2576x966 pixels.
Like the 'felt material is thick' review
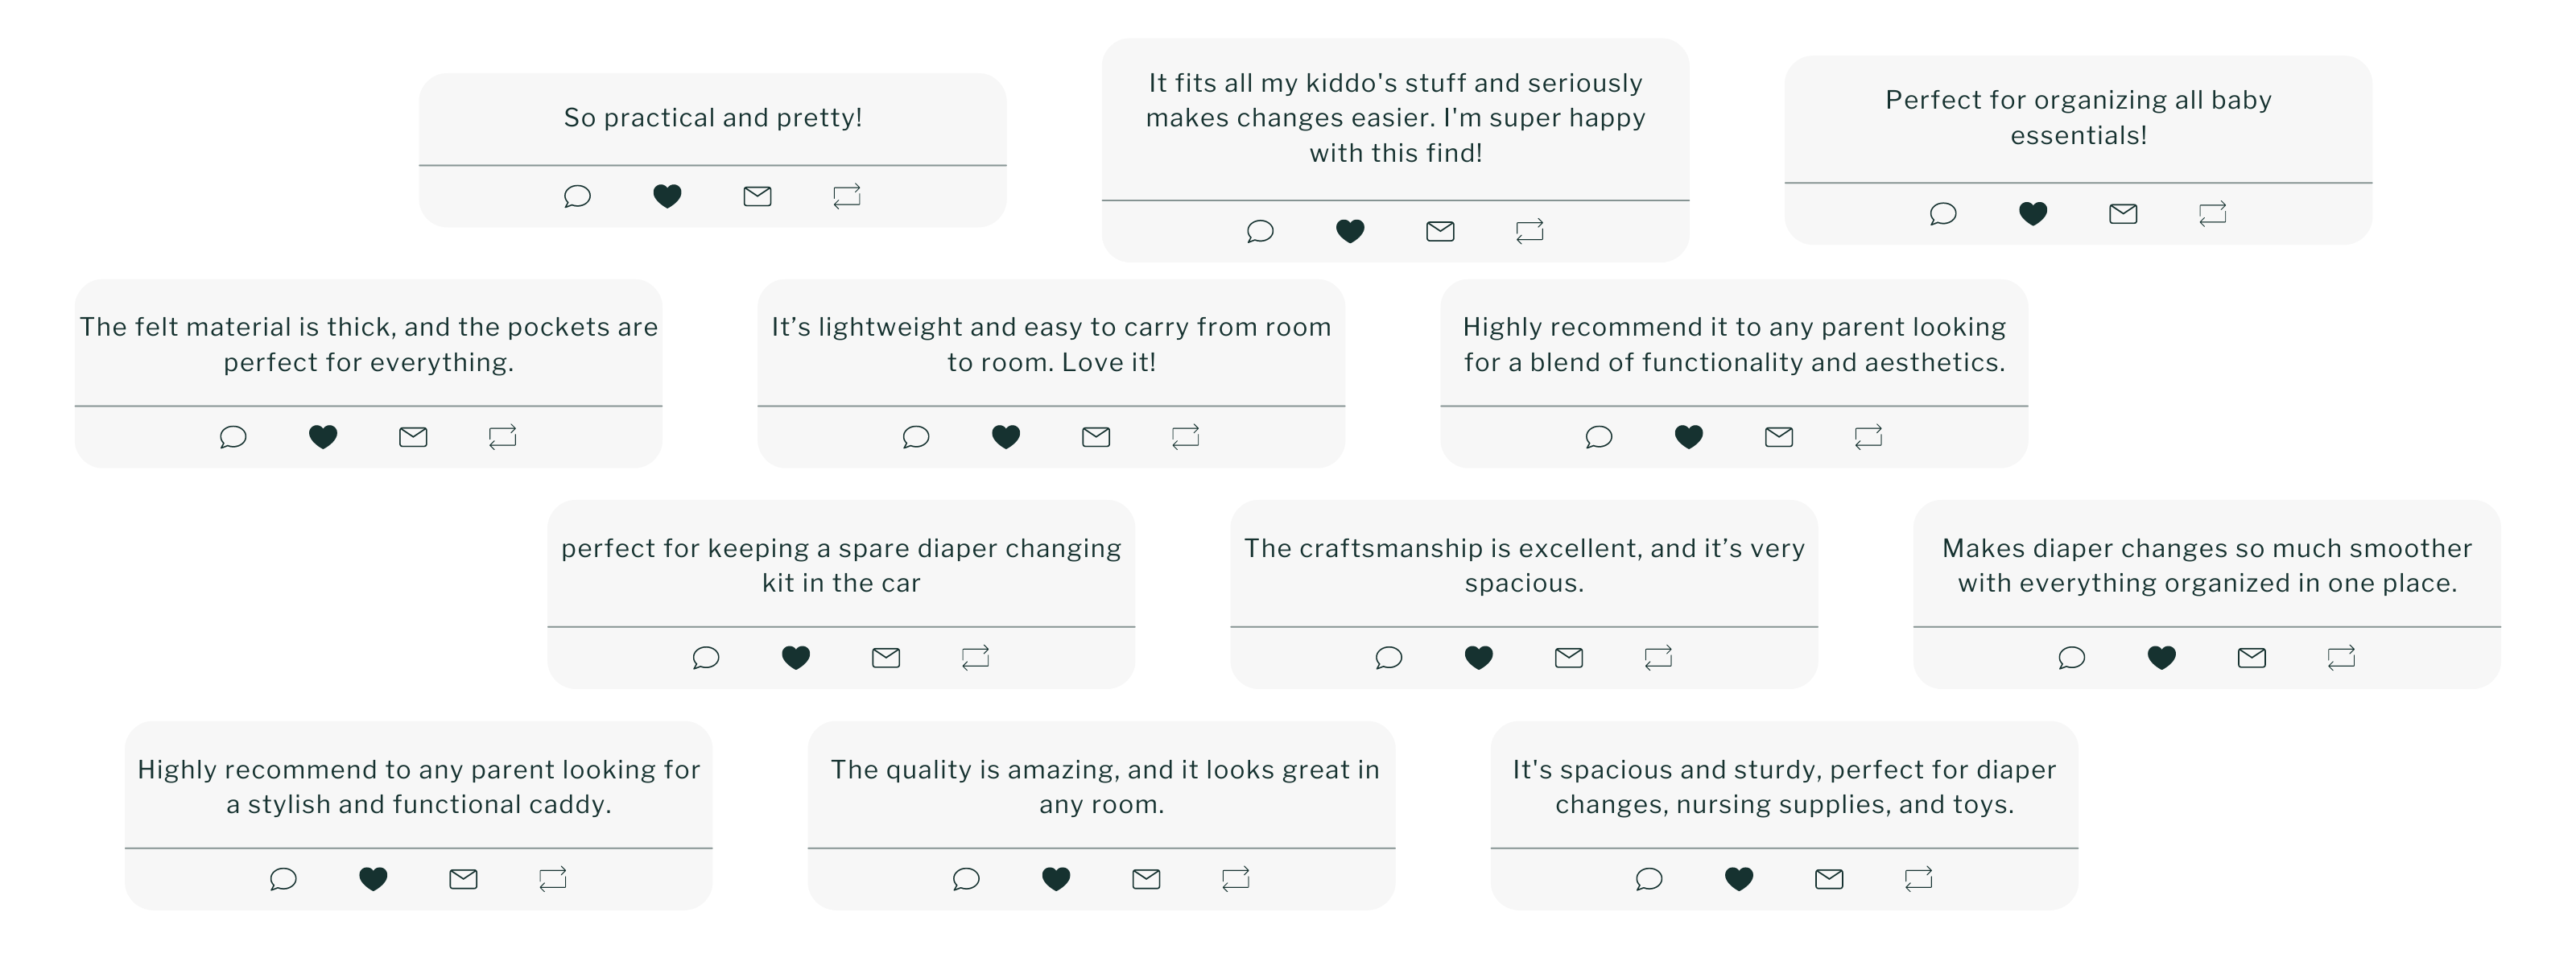tap(323, 437)
